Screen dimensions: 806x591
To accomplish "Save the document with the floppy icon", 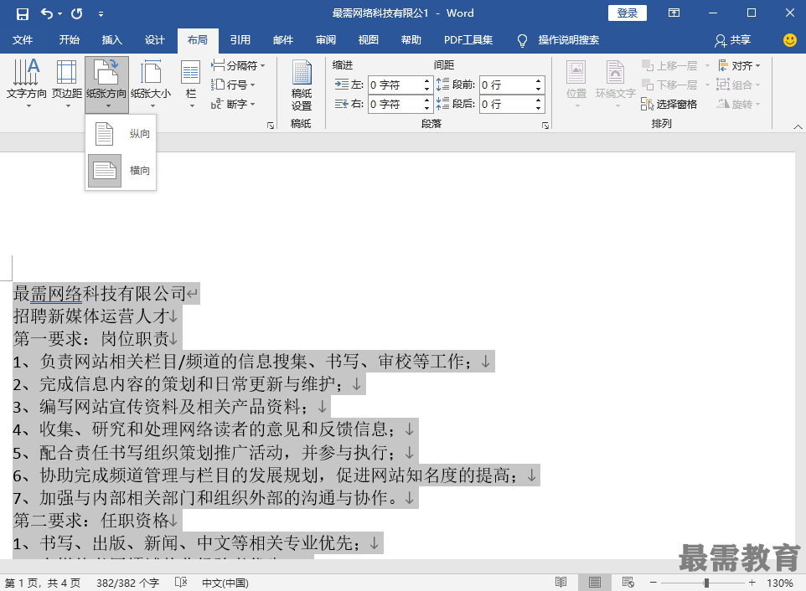I will point(22,14).
